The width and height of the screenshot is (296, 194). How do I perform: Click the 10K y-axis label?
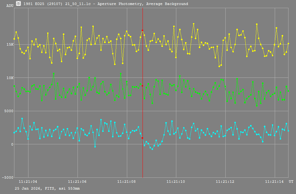pos(10,78)
